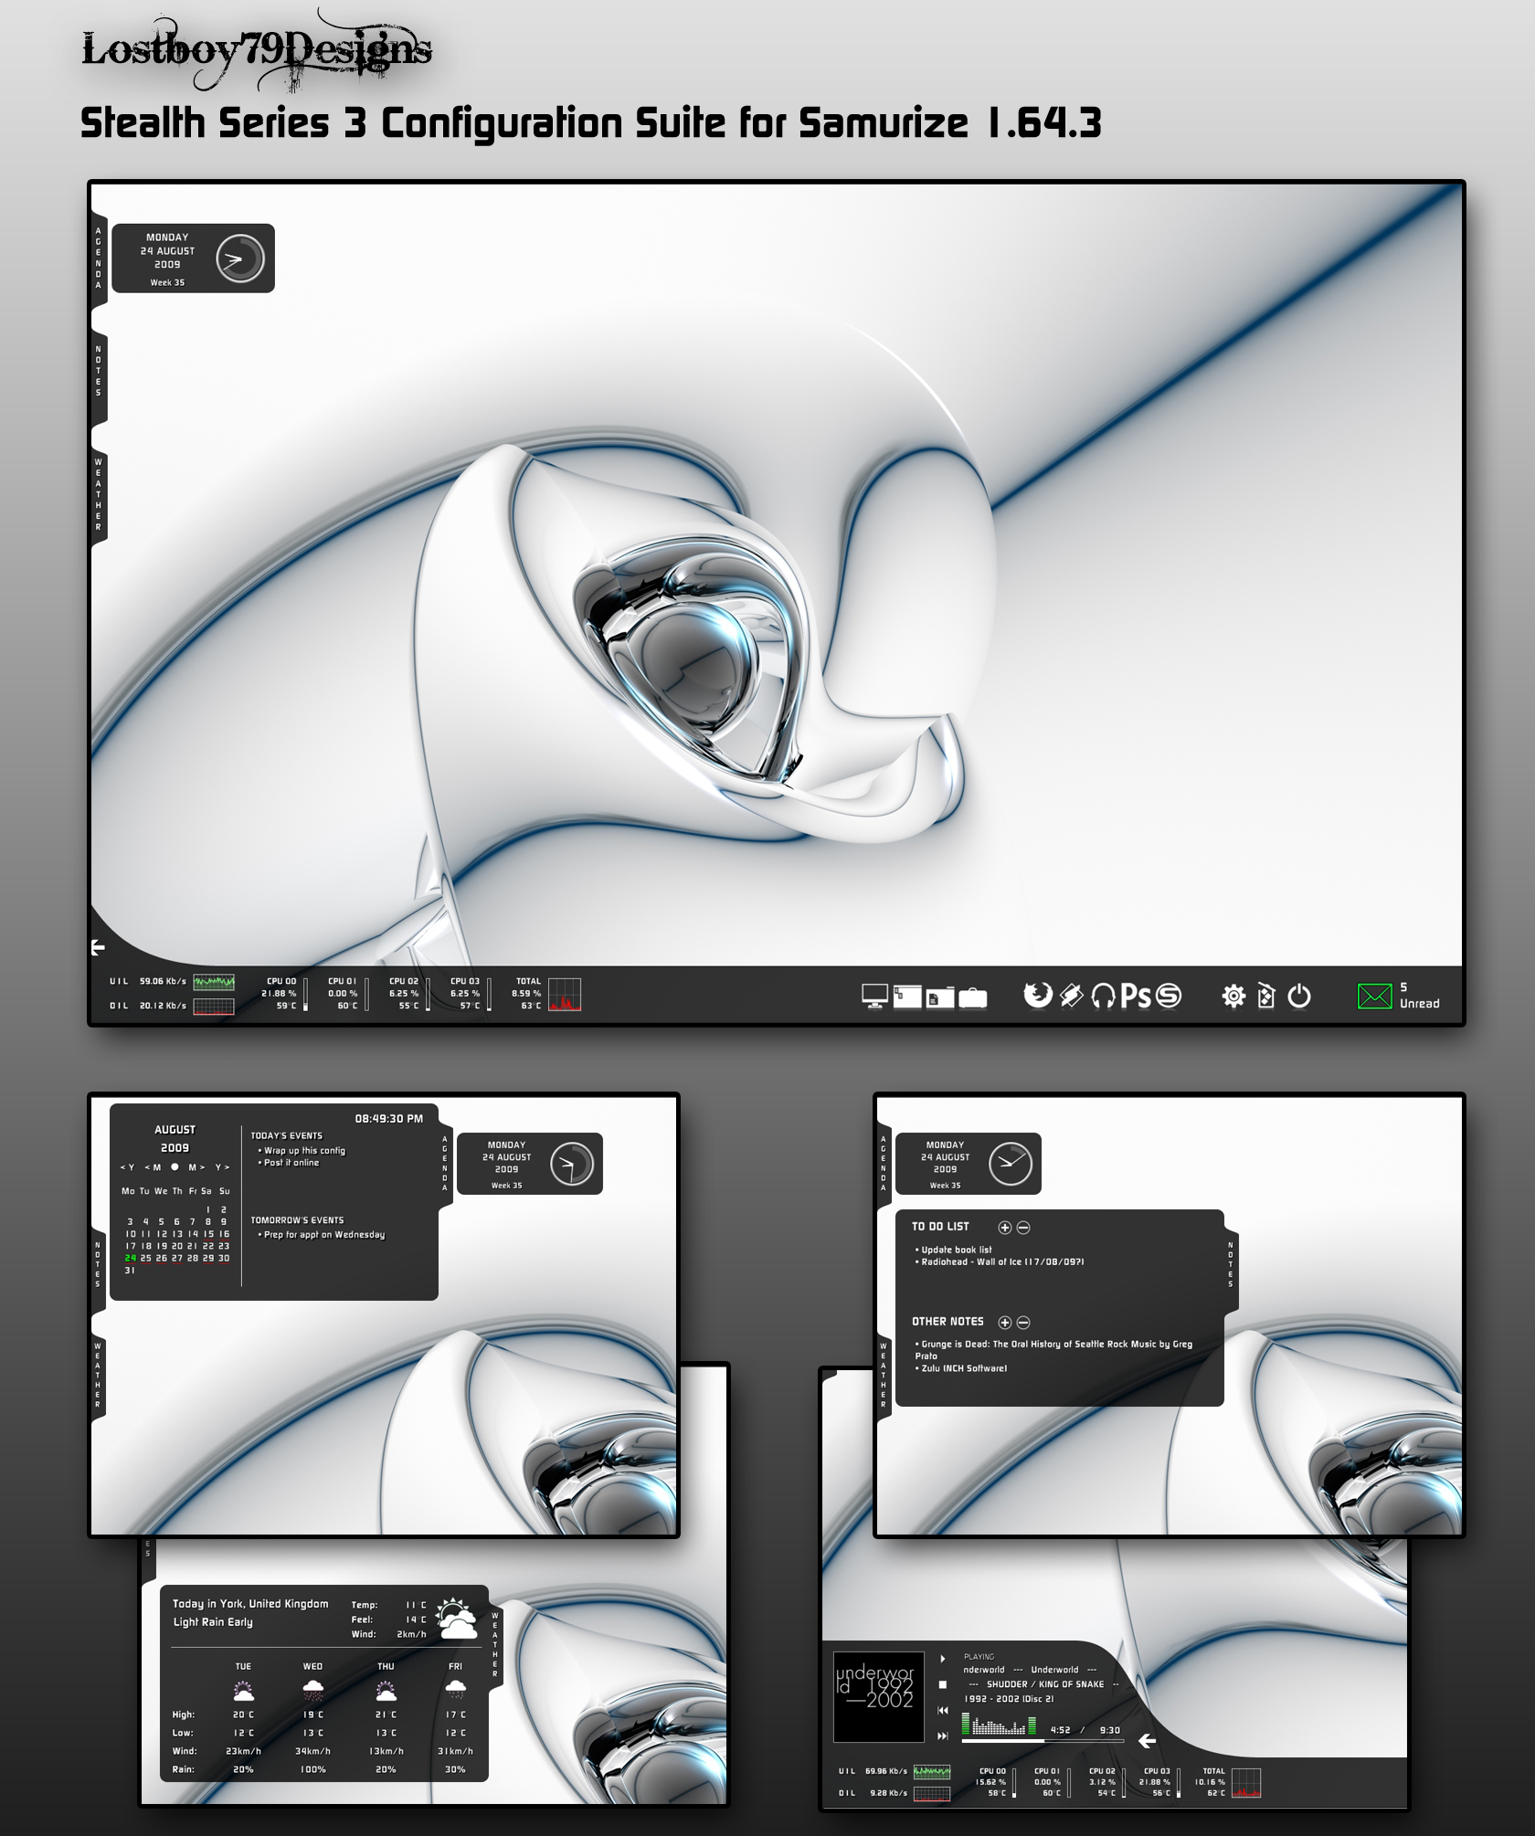Click event 'Wrap up this config'

[304, 1151]
